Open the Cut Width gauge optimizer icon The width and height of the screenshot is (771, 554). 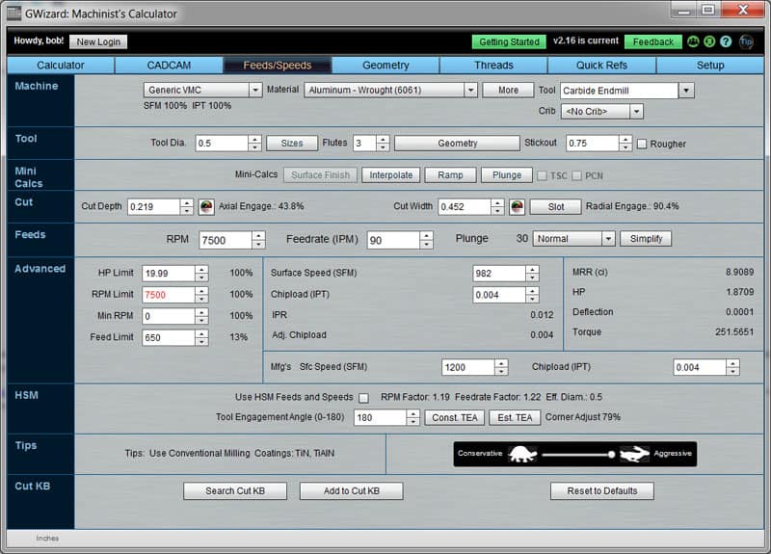click(517, 206)
